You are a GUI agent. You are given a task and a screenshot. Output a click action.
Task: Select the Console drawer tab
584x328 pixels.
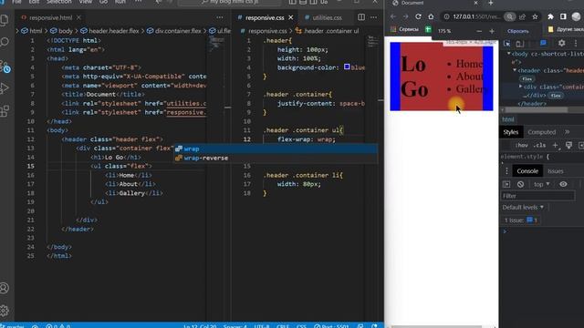click(527, 171)
